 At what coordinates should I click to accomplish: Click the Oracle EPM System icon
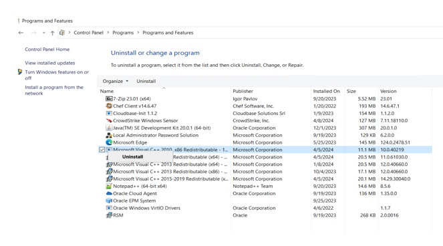coord(109,201)
